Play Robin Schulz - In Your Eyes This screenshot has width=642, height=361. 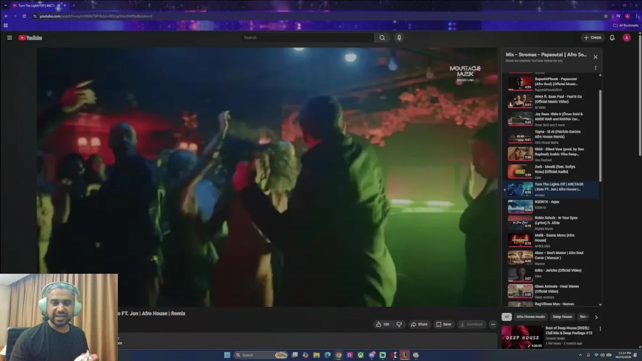[552, 223]
